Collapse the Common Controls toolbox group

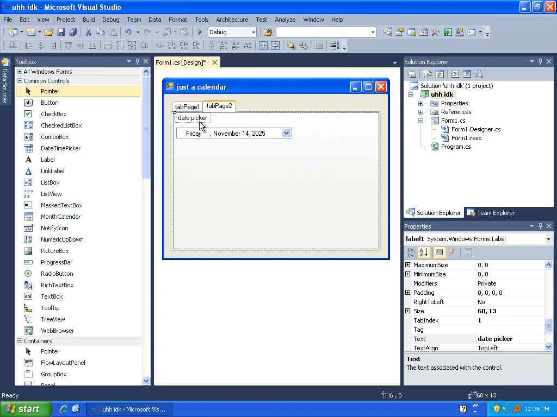coord(20,81)
